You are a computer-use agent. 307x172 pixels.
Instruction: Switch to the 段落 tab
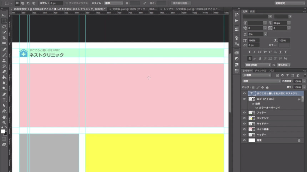(252, 11)
